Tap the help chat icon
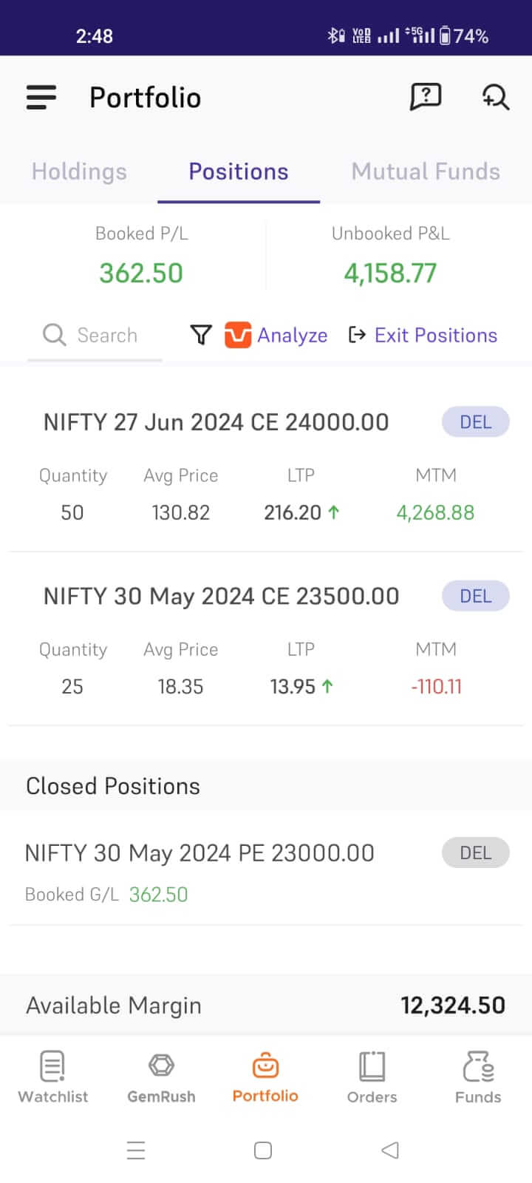Screen dimensions: 532x1183 coord(426,97)
